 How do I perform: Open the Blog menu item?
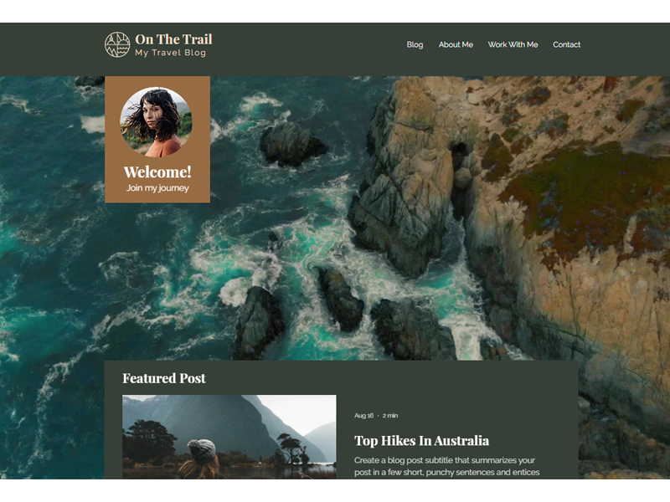(x=415, y=44)
